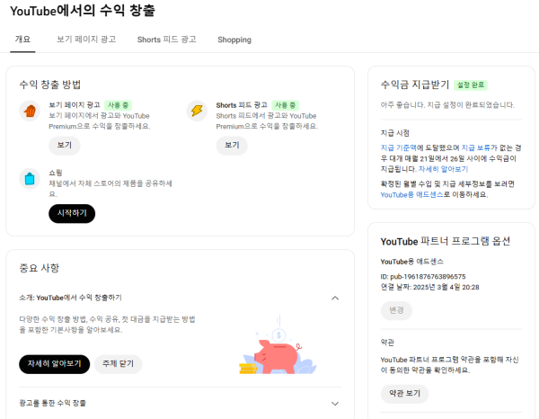Click the 시작하기 button for 쇼핑
Screen dimensions: 539x419
click(x=71, y=214)
